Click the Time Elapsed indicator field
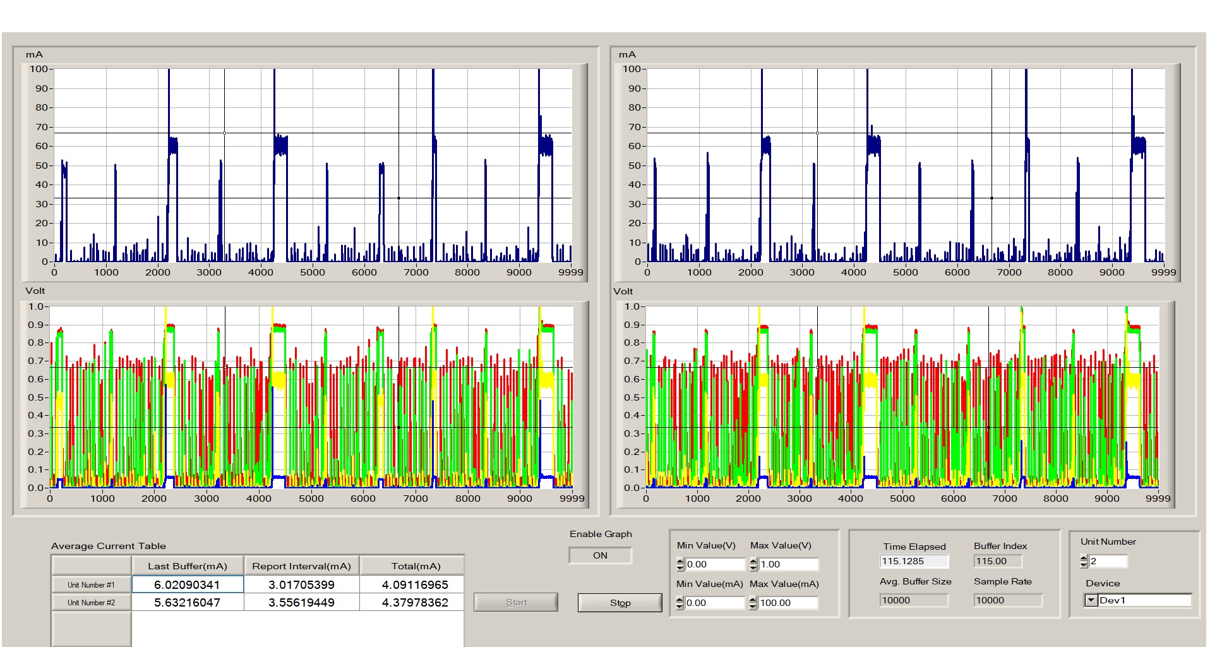Screen dimensions: 1210x647 pyautogui.click(x=914, y=561)
